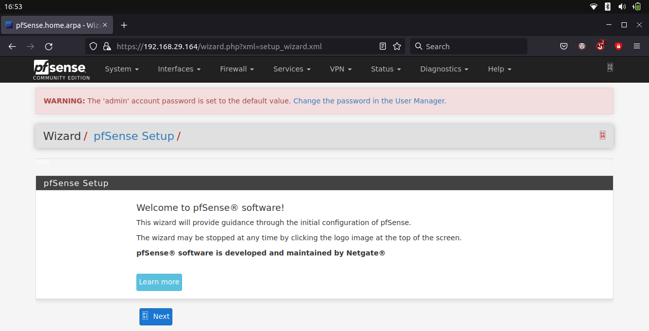Open the shield tracking protection icon
649x331 pixels.
point(93,46)
